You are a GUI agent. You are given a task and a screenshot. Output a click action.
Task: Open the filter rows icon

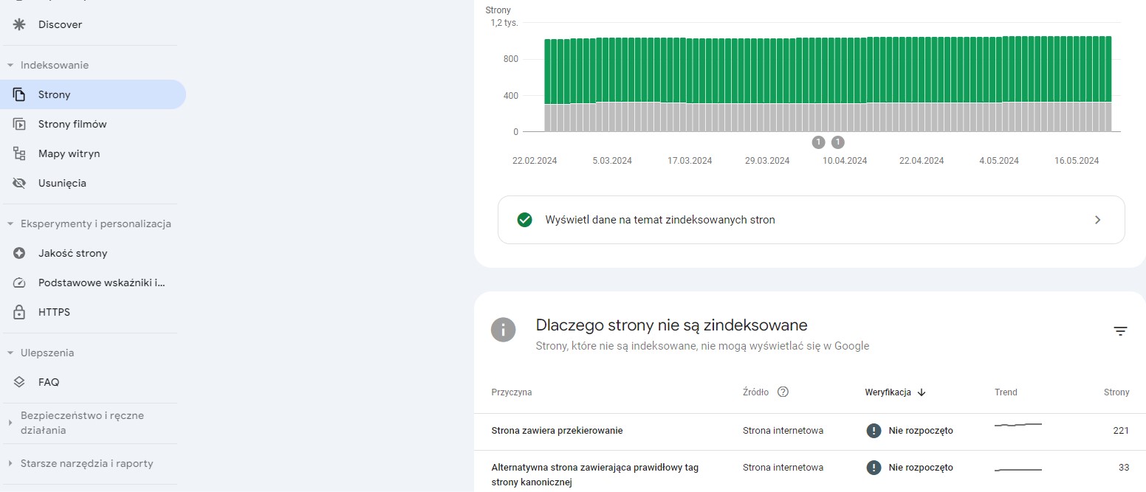click(1120, 331)
